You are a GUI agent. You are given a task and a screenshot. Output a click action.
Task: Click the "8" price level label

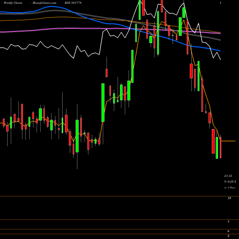pyautogui.click(x=228, y=222)
